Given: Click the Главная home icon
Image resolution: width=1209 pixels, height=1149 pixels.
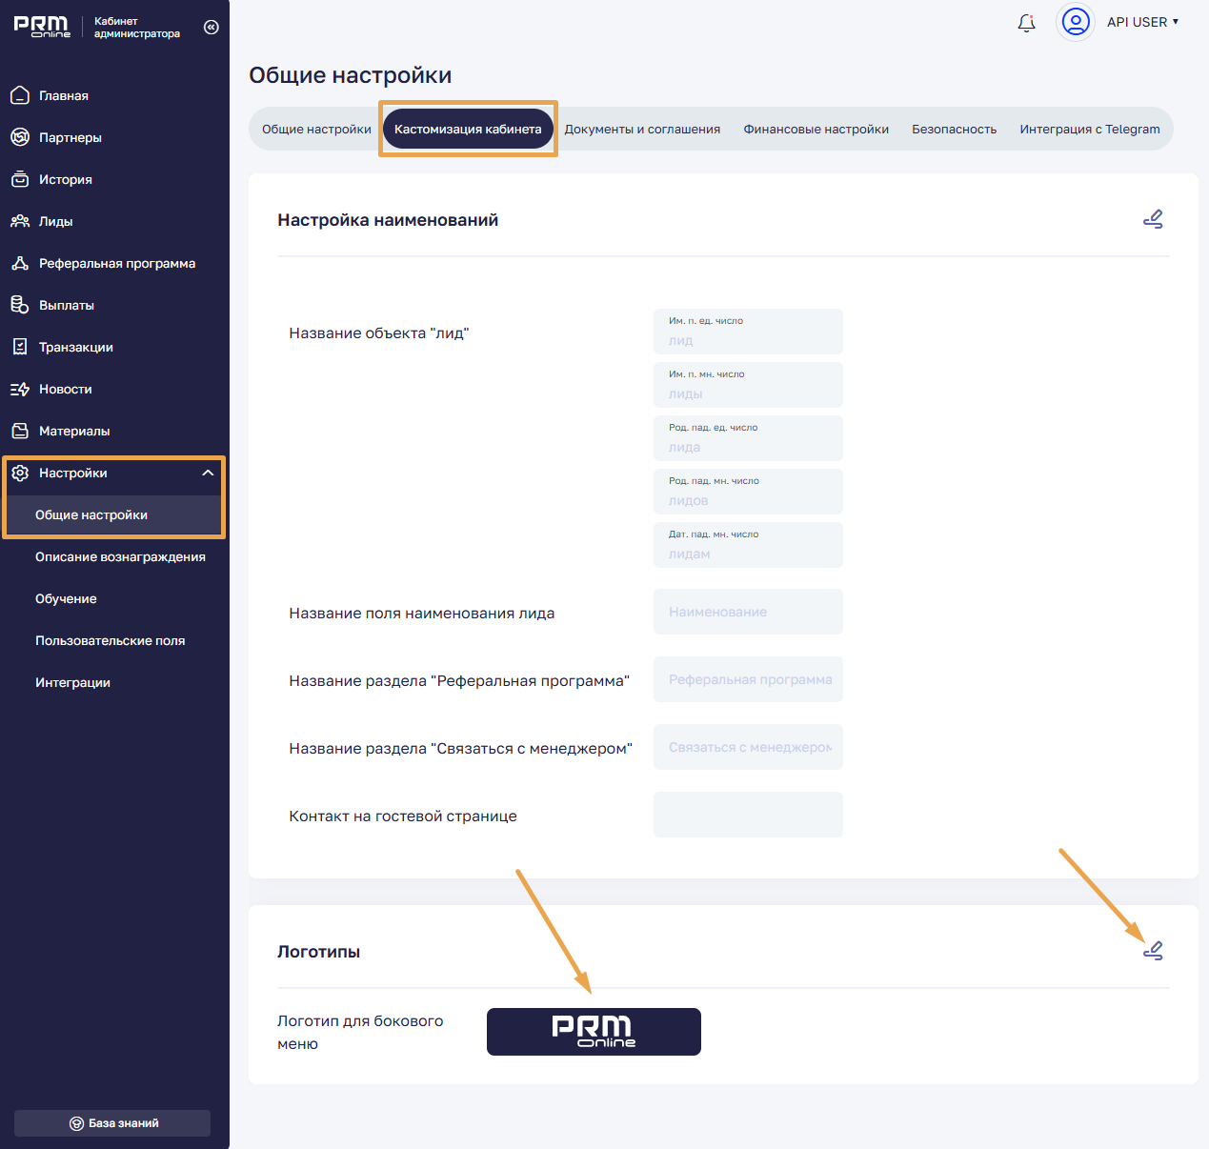Looking at the screenshot, I should tap(20, 95).
